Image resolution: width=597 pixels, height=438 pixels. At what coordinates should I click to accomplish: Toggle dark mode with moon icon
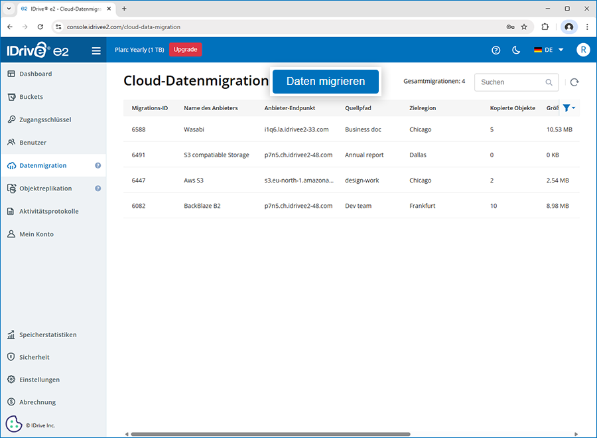click(516, 50)
